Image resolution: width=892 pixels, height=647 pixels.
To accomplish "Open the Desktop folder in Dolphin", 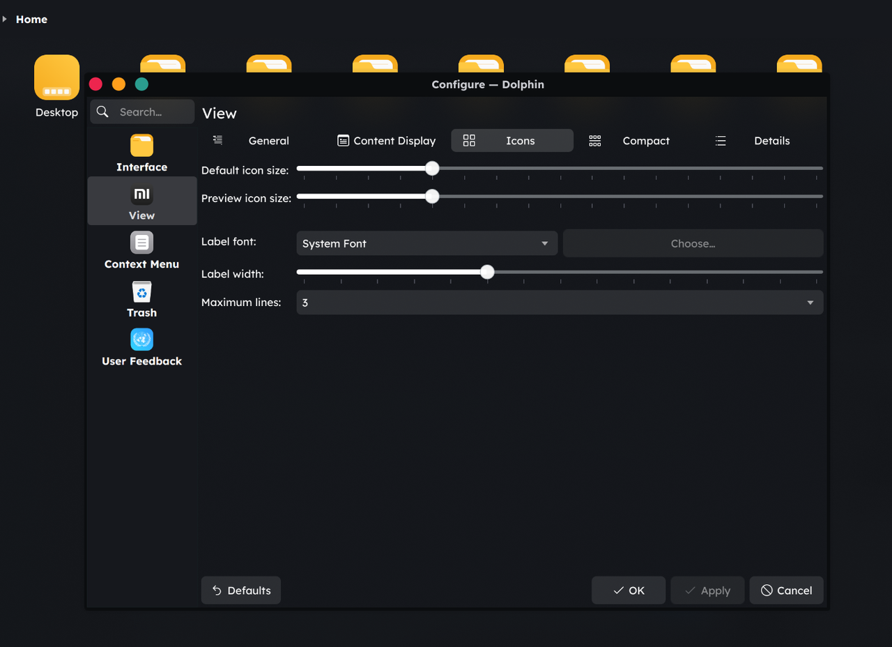I will click(x=56, y=86).
